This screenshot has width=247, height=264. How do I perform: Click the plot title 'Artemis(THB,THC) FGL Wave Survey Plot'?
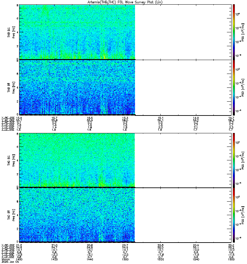(121, 2)
